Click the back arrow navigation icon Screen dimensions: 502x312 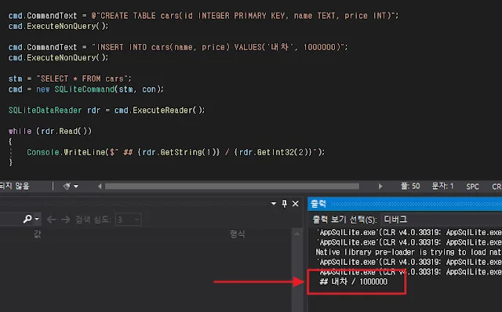(x=51, y=219)
